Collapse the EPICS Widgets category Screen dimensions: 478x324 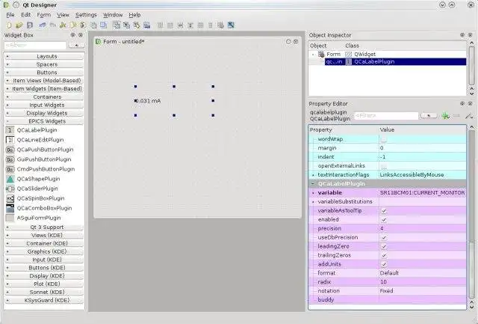pyautogui.click(x=44, y=121)
